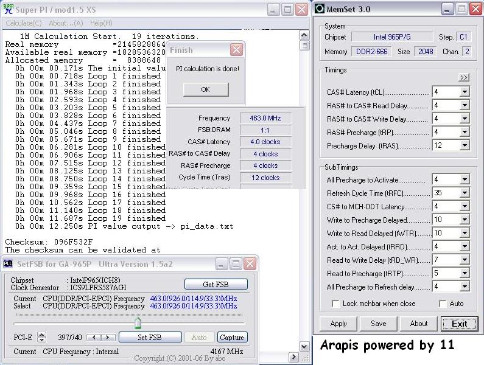The image size is (484, 365).
Task: Click the Step. C1 field in MemSet
Action: pyautogui.click(x=463, y=37)
